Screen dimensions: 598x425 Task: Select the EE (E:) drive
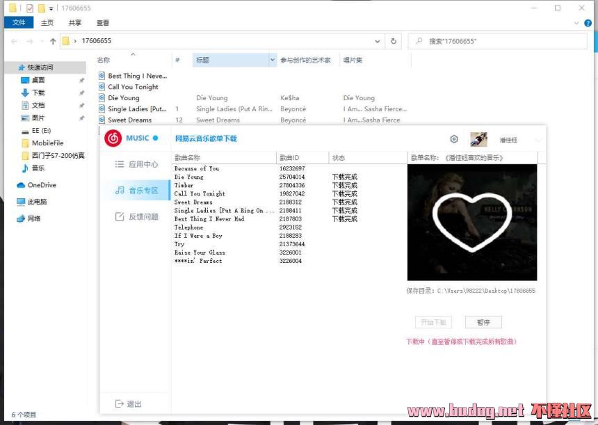(x=41, y=131)
